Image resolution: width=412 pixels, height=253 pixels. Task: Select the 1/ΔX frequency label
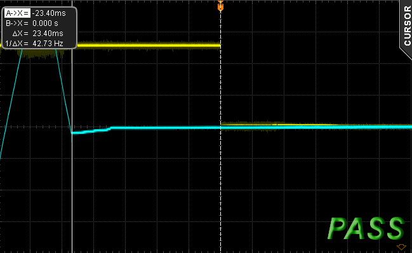(17, 44)
